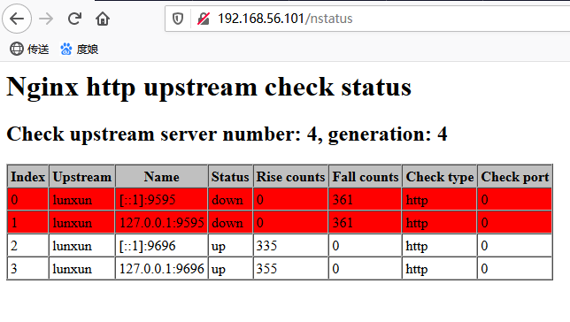Select fall count 361 in row 0
This screenshot has height=322, width=570.
point(366,200)
